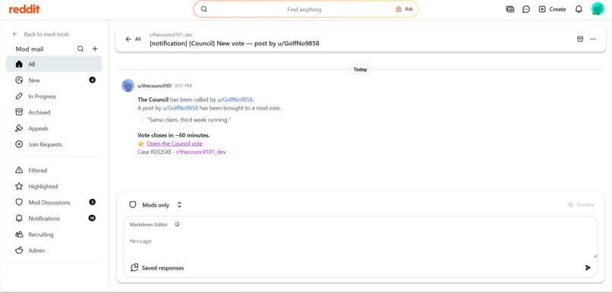Click the quoted "Same claim, third week running." text

[189, 120]
